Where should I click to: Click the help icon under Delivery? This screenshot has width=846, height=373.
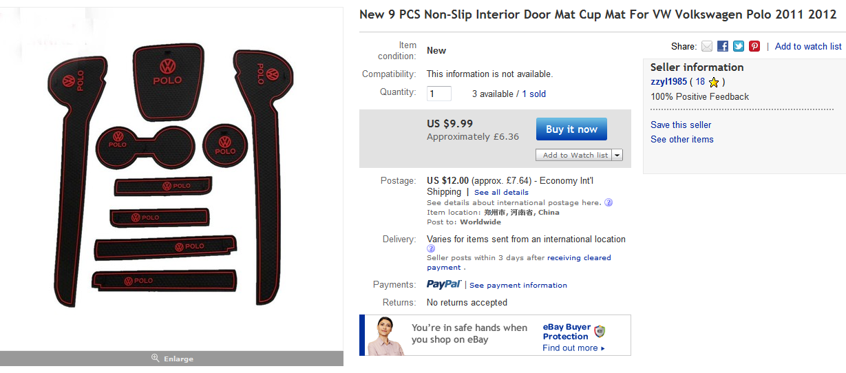(x=431, y=248)
